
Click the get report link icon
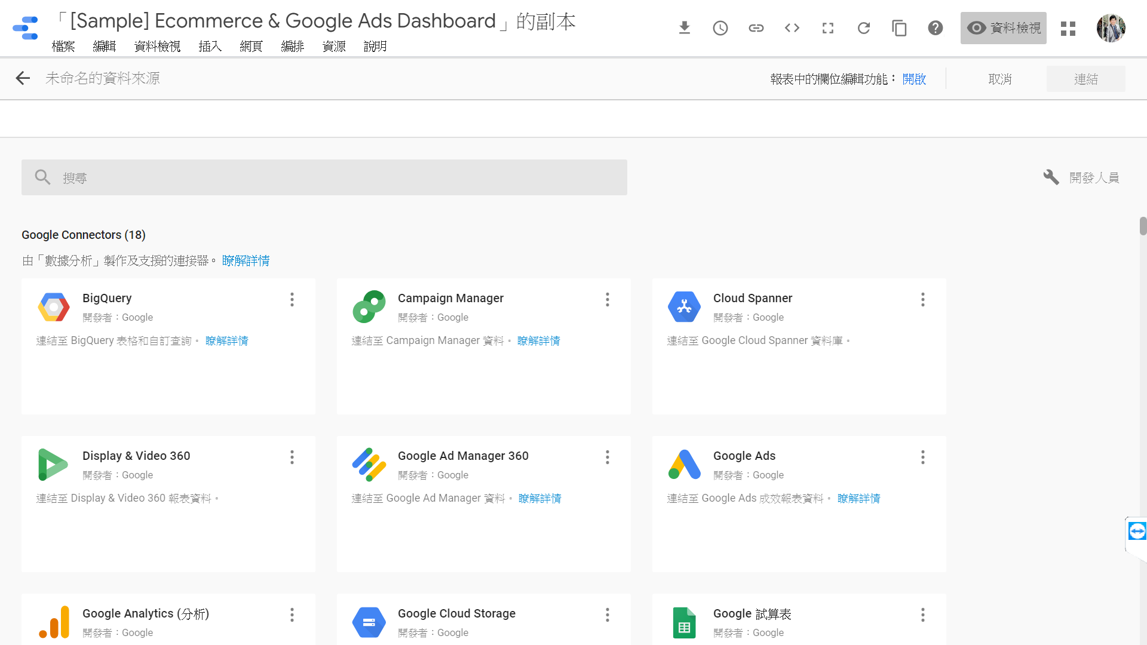(x=756, y=28)
